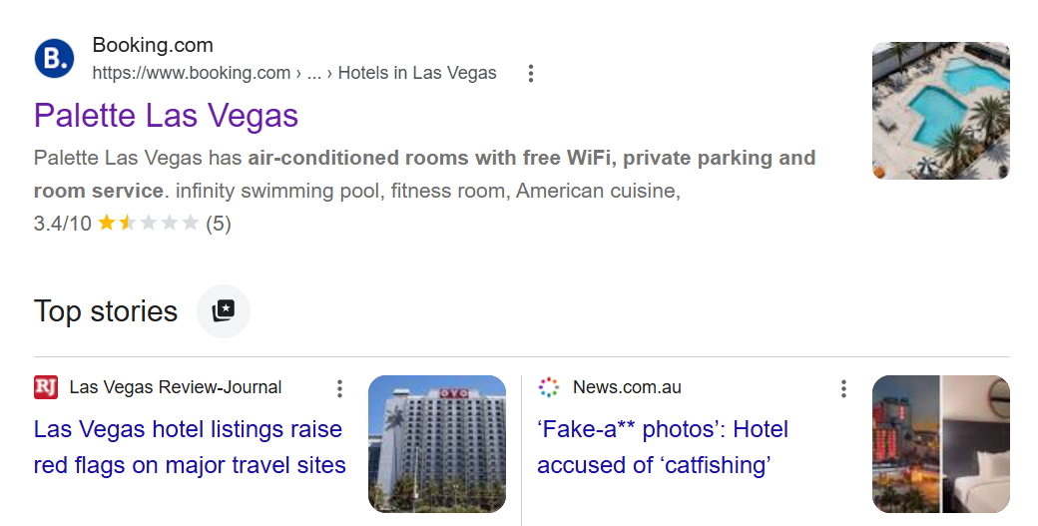Open more options for Review-Journal story
The image size is (1038, 526).
click(339, 388)
